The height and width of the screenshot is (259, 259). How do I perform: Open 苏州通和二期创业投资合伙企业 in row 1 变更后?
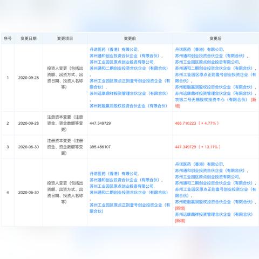(214, 69)
